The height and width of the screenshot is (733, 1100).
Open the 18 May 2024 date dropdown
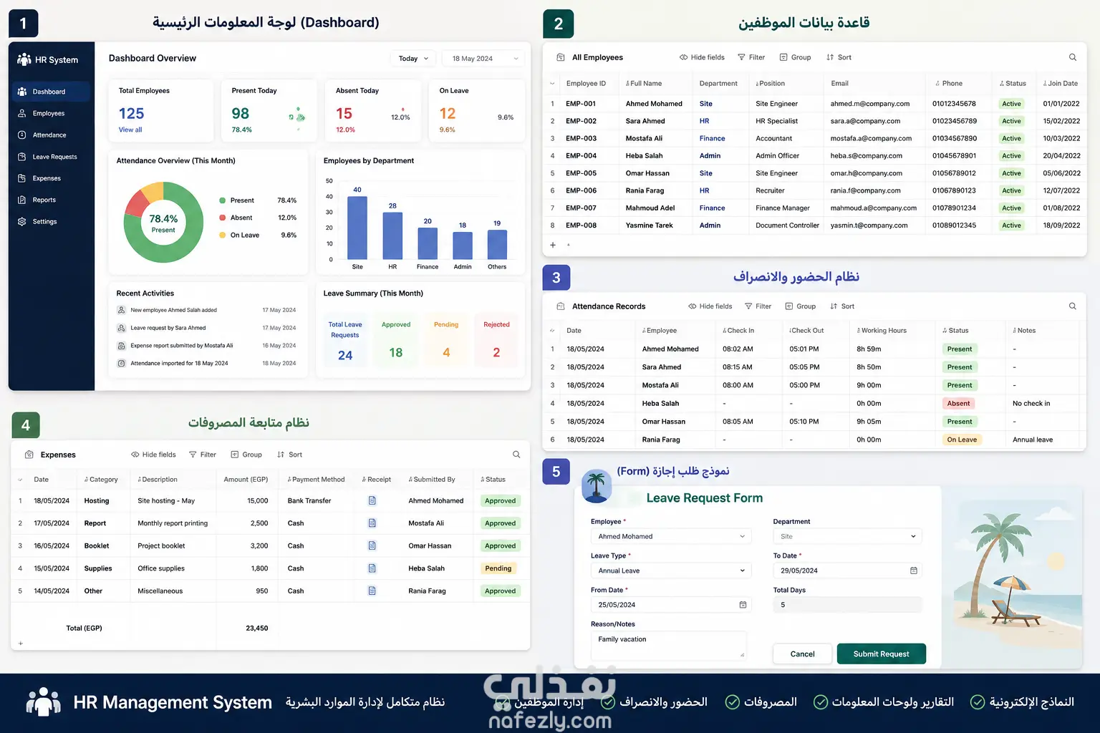(x=483, y=59)
